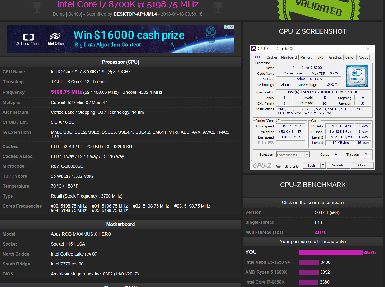Click the Core Voltage value 1.392 V
The width and height of the screenshot is (385, 287).
tap(331, 85)
